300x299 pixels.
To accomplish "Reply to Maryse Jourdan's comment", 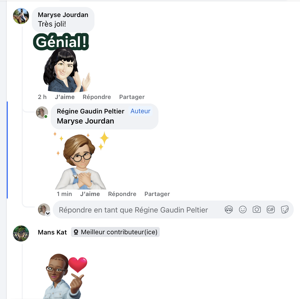I will (97, 97).
